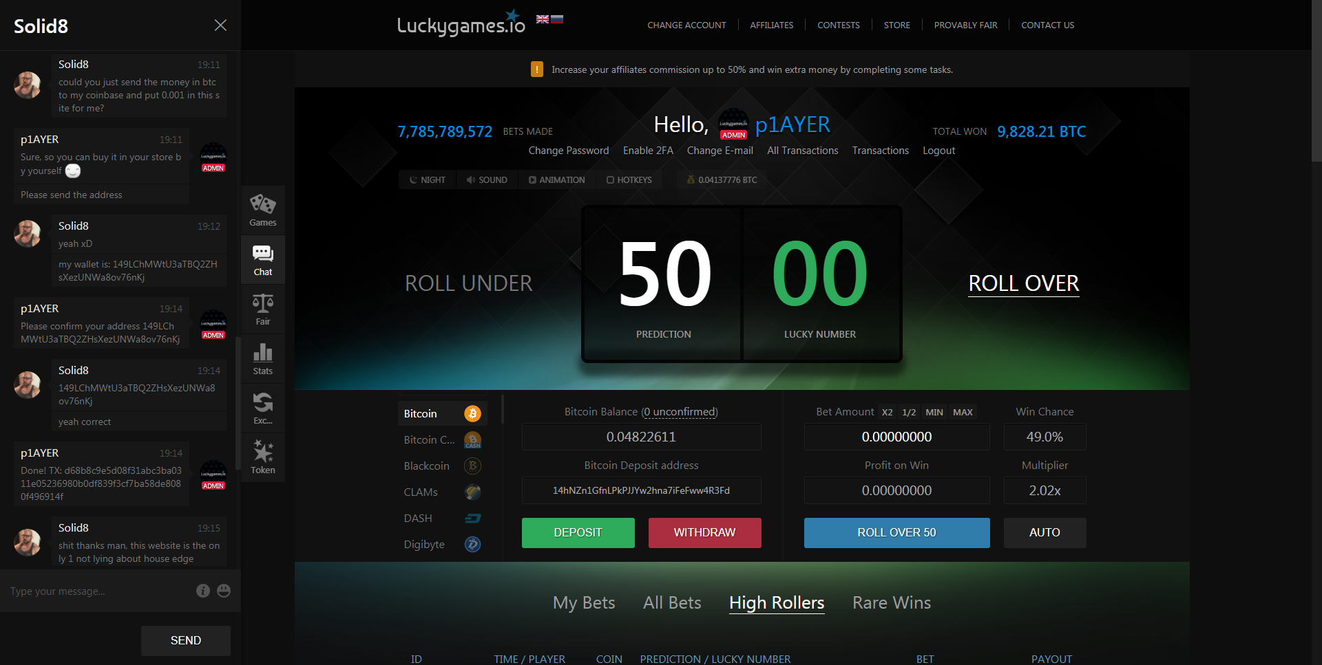The width and height of the screenshot is (1322, 665).
Task: Select ROLL UNDER mode
Action: (x=468, y=283)
